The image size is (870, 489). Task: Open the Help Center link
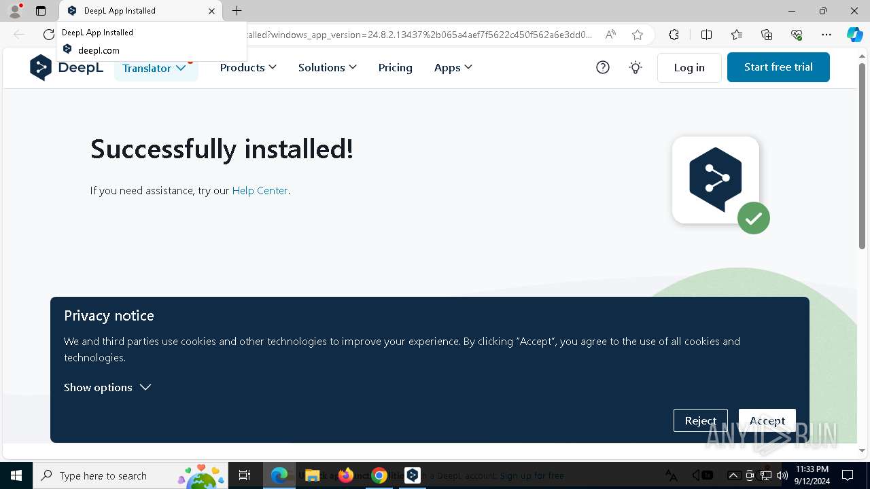coord(260,191)
